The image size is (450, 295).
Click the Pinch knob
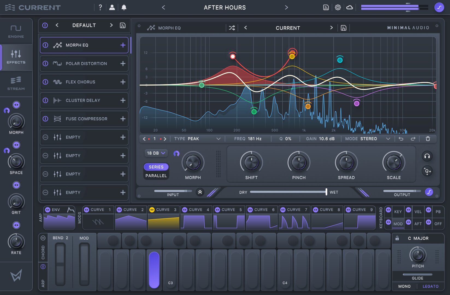(x=299, y=162)
